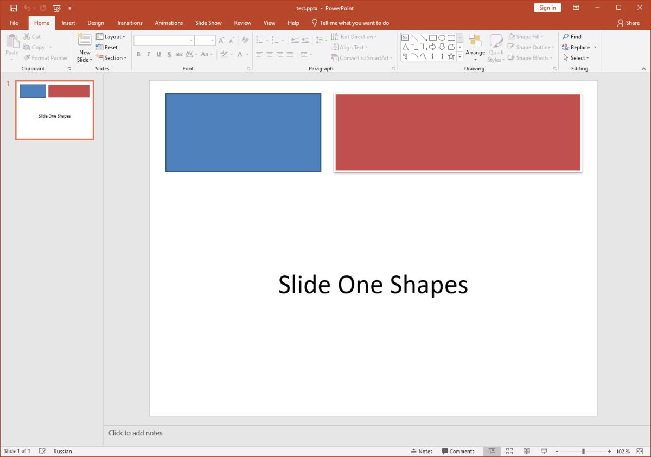Pick the oval shape in the shapes gallery
Image resolution: width=651 pixels, height=457 pixels.
tap(442, 37)
